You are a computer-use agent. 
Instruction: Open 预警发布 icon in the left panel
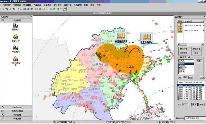click(16, 27)
